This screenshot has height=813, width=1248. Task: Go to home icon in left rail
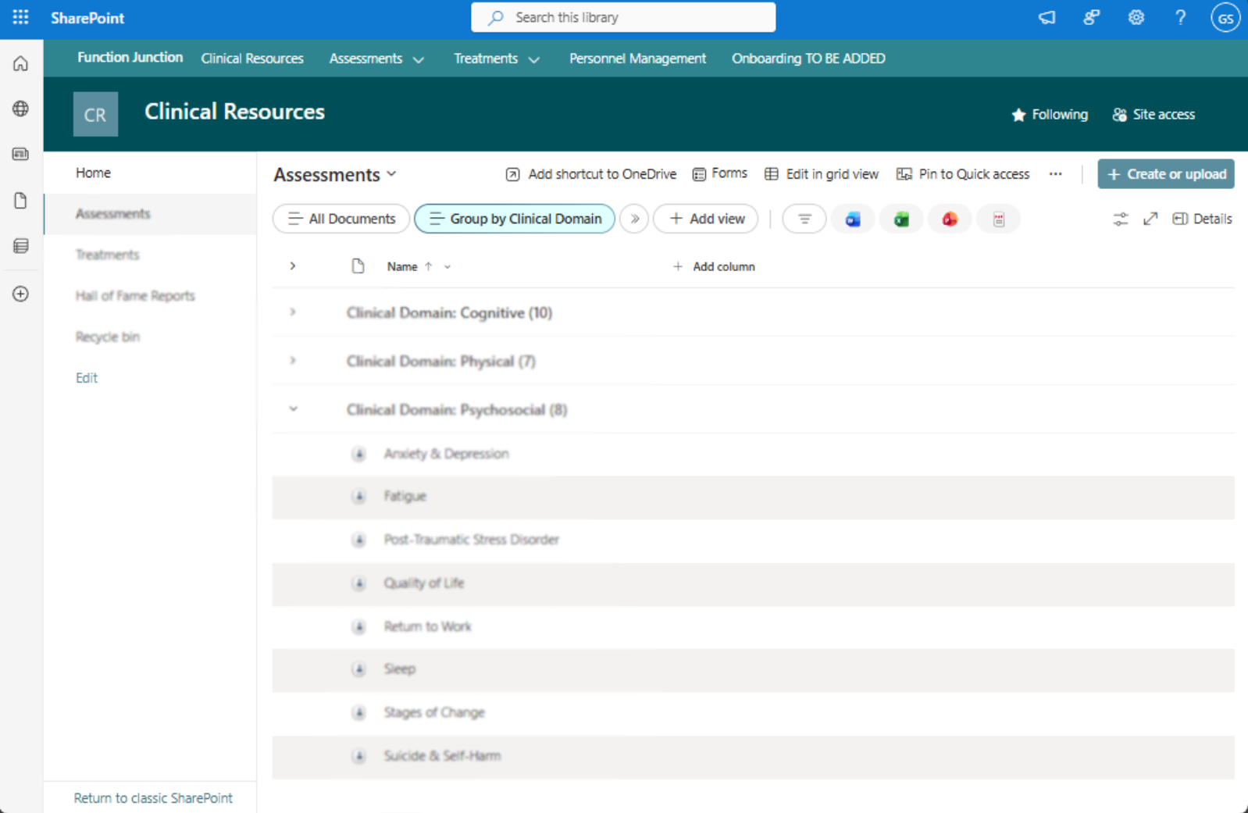21,63
